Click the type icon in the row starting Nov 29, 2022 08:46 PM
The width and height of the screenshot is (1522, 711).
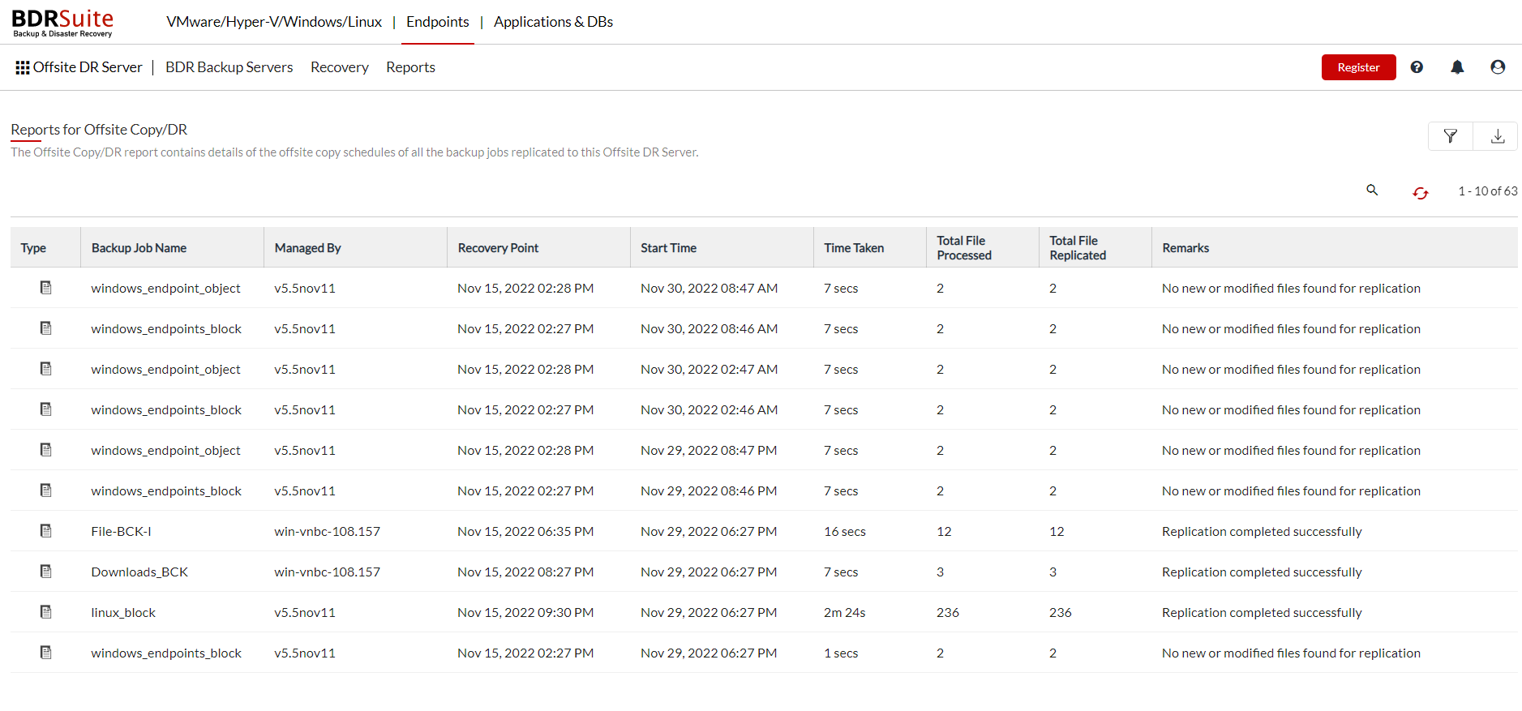coord(46,490)
